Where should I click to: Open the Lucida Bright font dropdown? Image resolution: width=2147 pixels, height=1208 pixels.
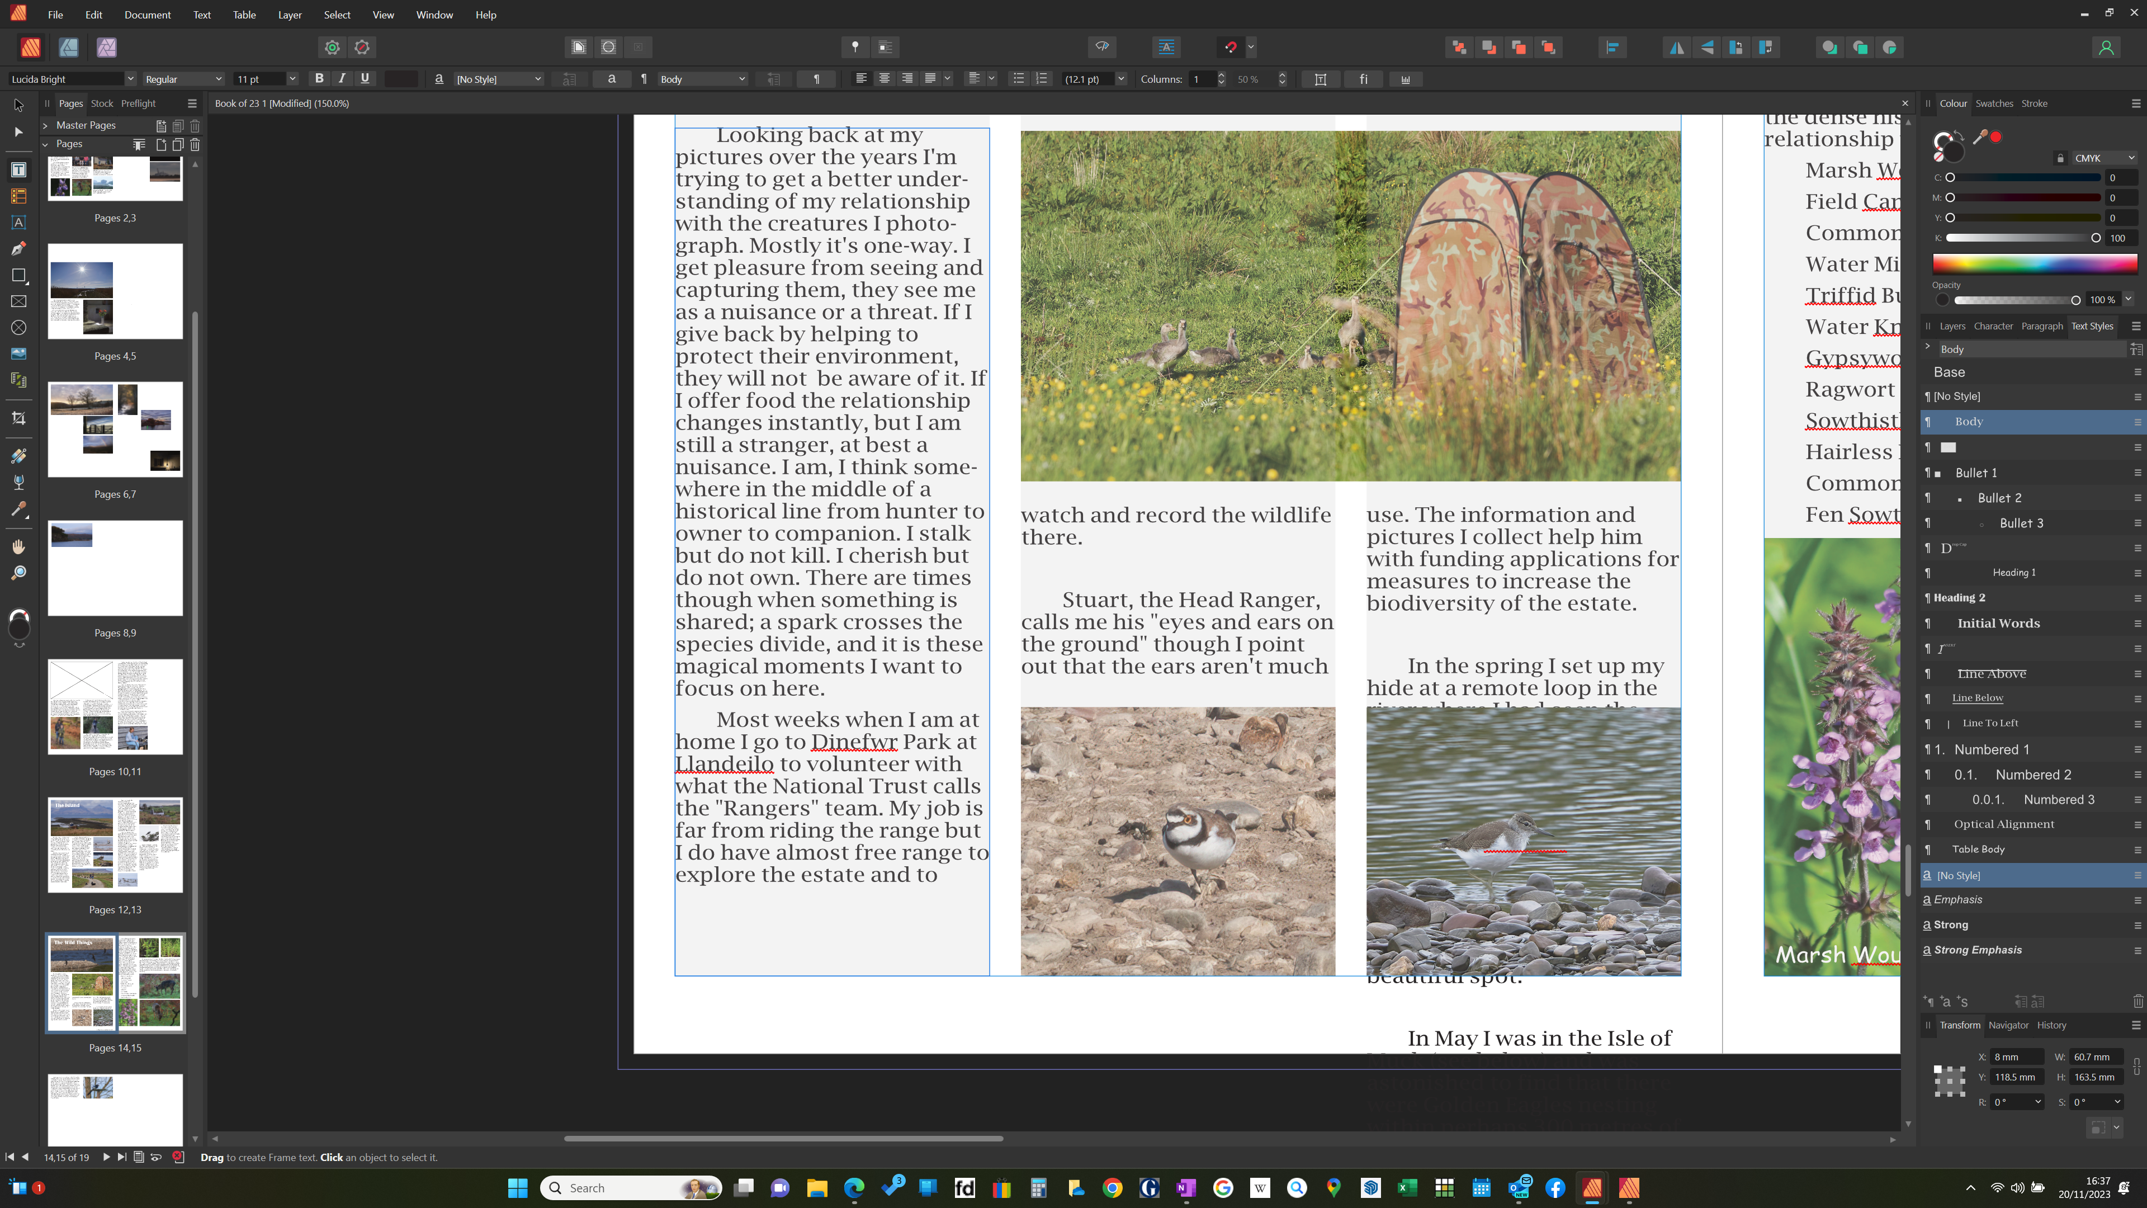coord(130,79)
